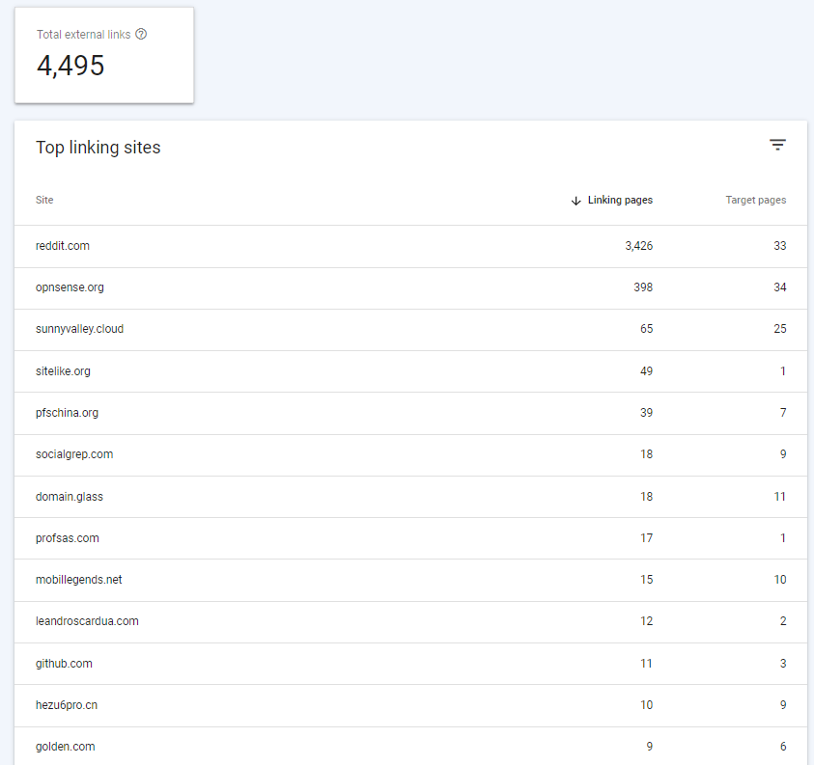
Task: Click target pages value for golden.com
Action: tap(783, 747)
